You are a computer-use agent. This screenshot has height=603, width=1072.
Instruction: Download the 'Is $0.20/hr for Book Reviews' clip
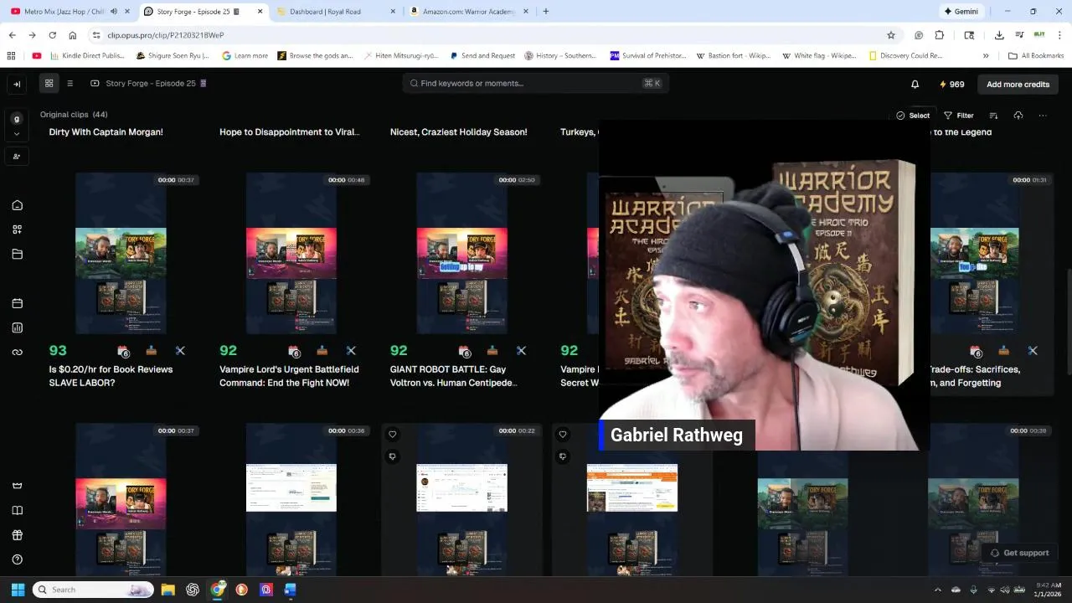(152, 351)
